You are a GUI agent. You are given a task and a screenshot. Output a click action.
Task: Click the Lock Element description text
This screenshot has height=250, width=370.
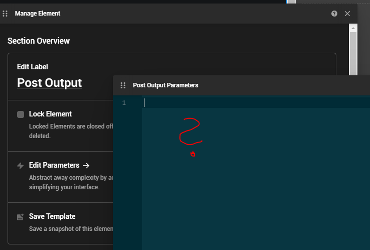point(70,127)
